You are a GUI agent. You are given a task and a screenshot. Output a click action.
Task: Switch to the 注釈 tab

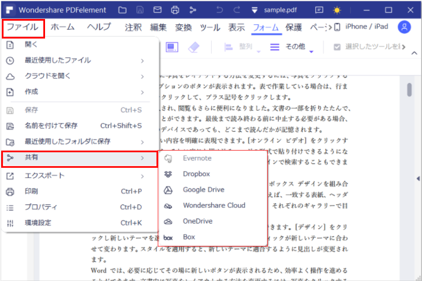pos(133,27)
